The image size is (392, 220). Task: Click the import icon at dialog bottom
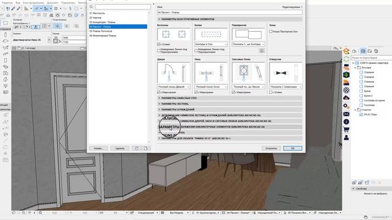coord(137,148)
